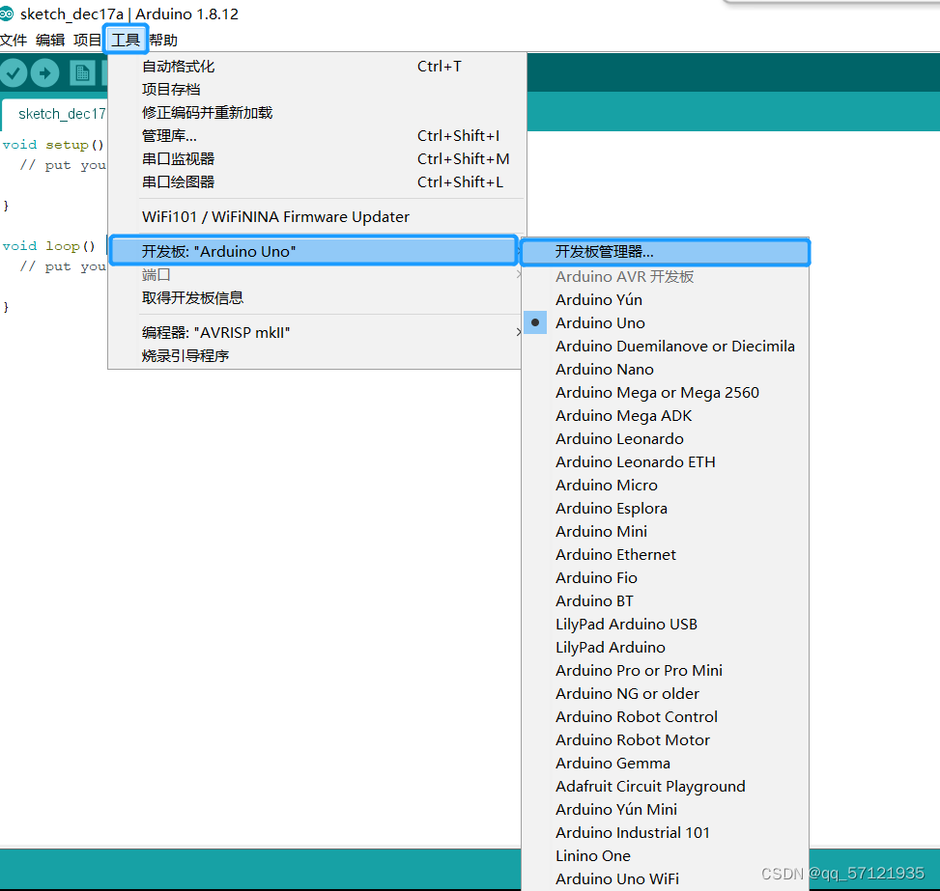Pick Arduino Robot Motor board
The width and height of the screenshot is (940, 891).
point(666,740)
